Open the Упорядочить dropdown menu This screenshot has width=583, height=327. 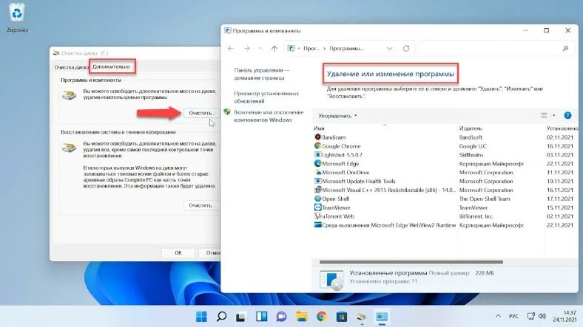pos(337,116)
